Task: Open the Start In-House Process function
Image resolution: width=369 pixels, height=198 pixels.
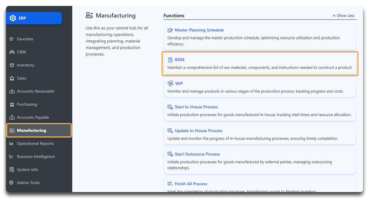Action: pos(196,107)
